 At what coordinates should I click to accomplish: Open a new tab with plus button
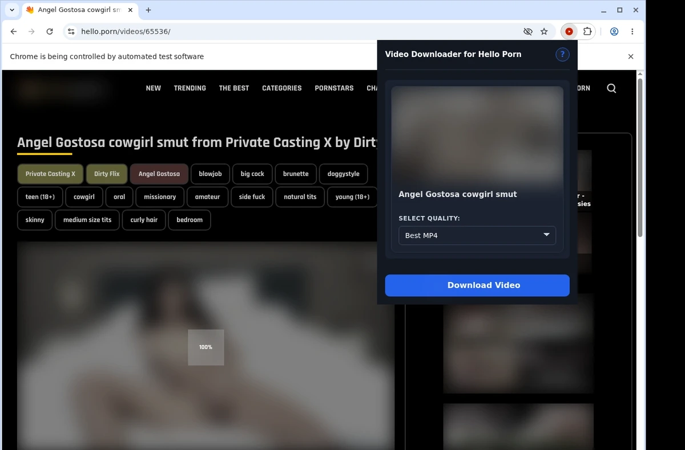148,10
